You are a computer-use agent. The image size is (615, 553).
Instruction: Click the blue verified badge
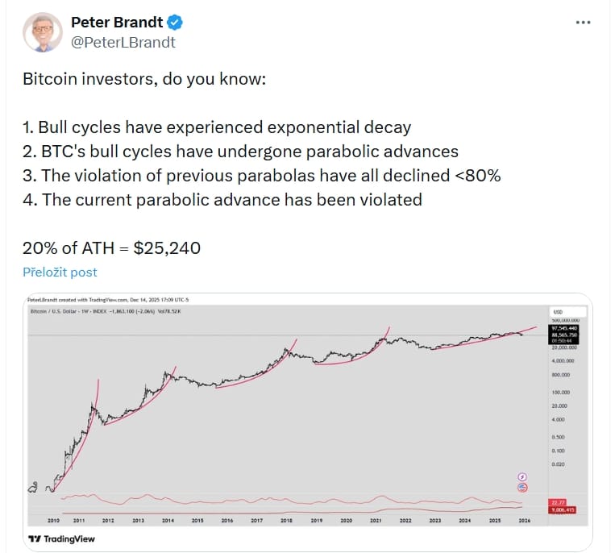click(x=182, y=22)
